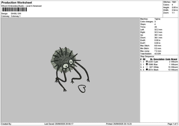Click 'Wilcom EmbroideryStudio – Level 3 Advanced' text
Screen dimensions: 179x126
(21, 6)
